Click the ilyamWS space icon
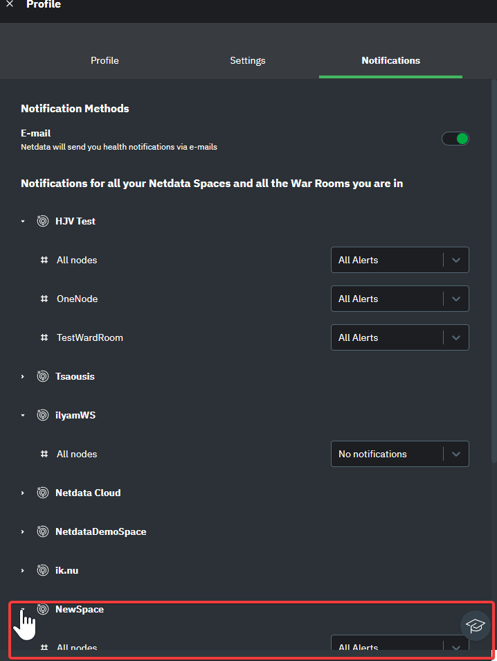 [x=42, y=415]
